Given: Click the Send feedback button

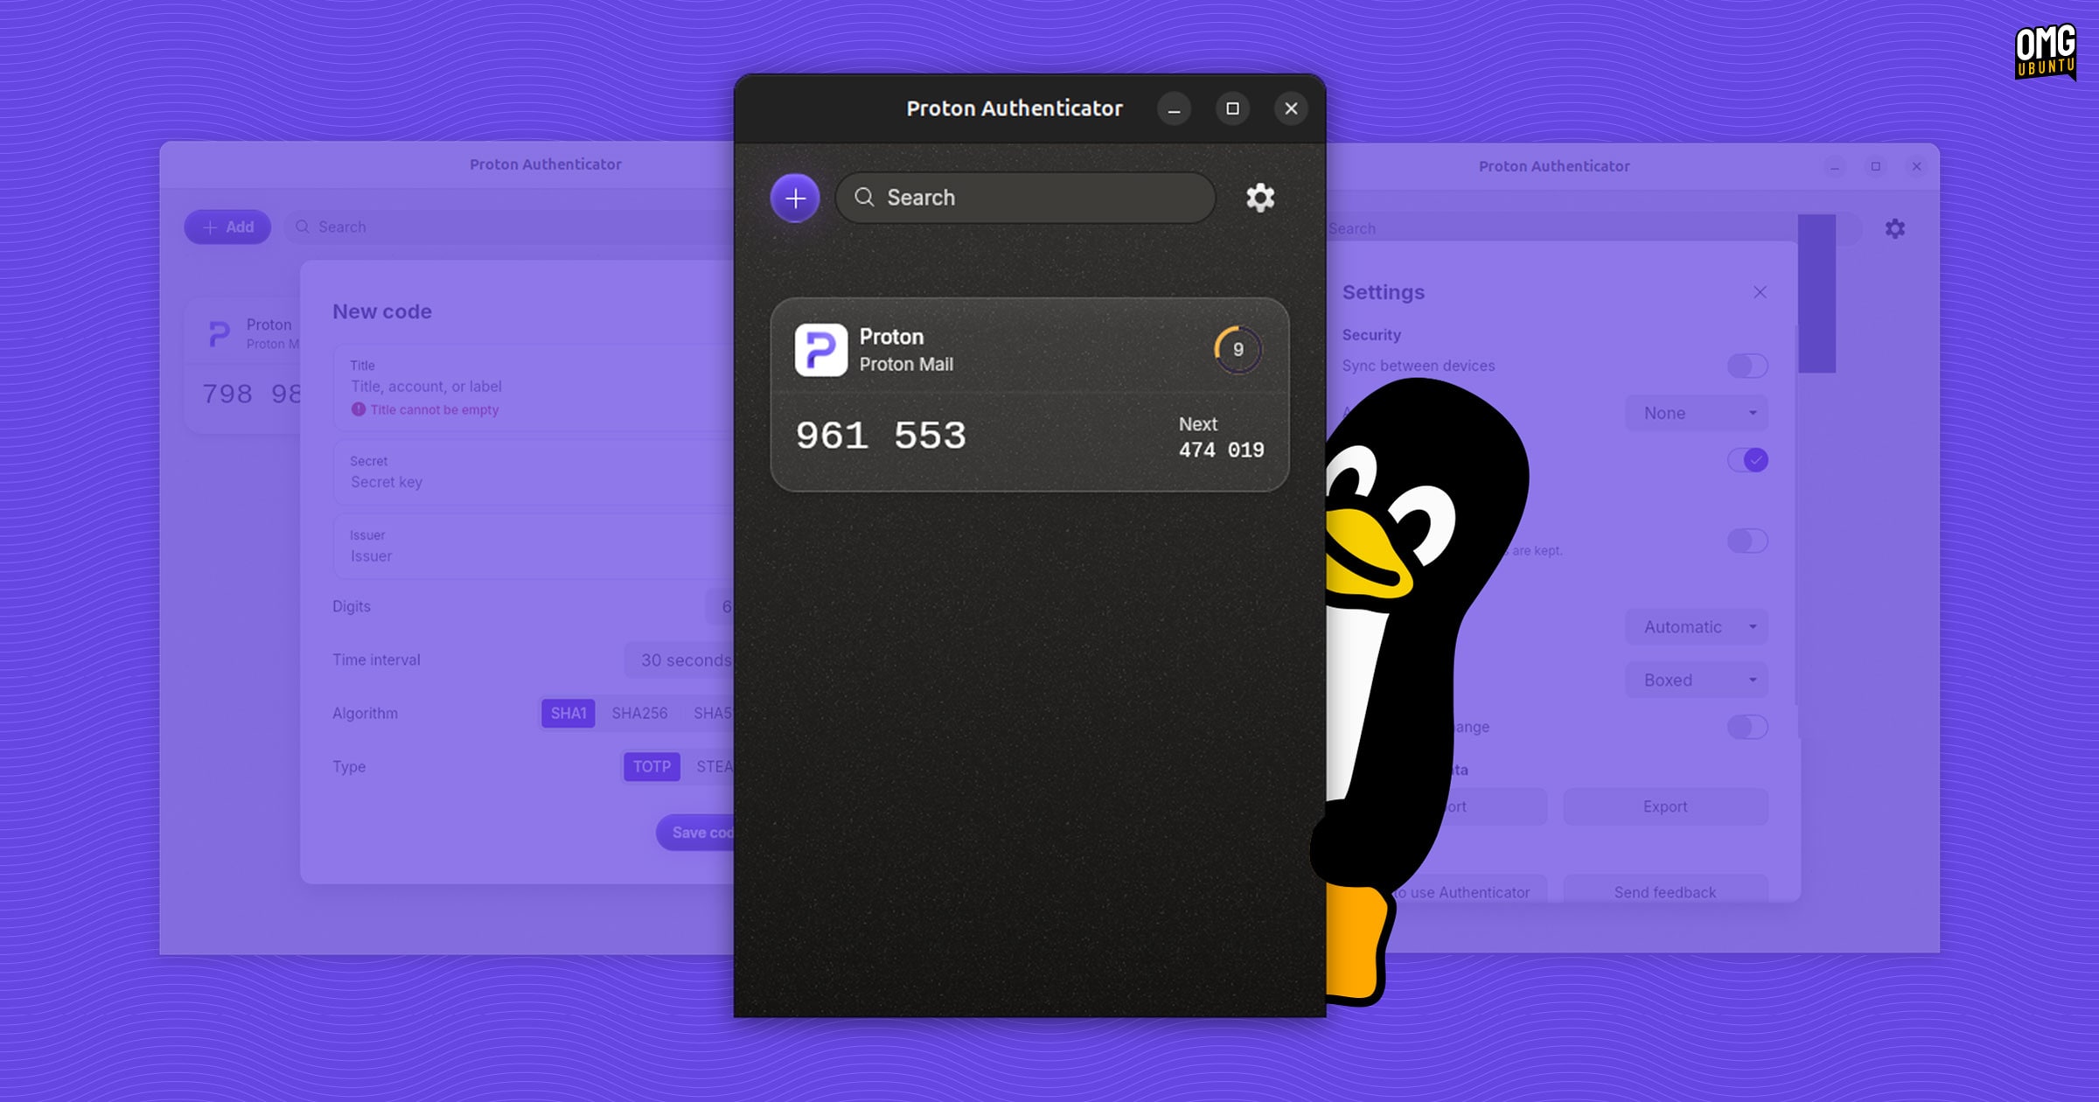Looking at the screenshot, I should tap(1665, 890).
